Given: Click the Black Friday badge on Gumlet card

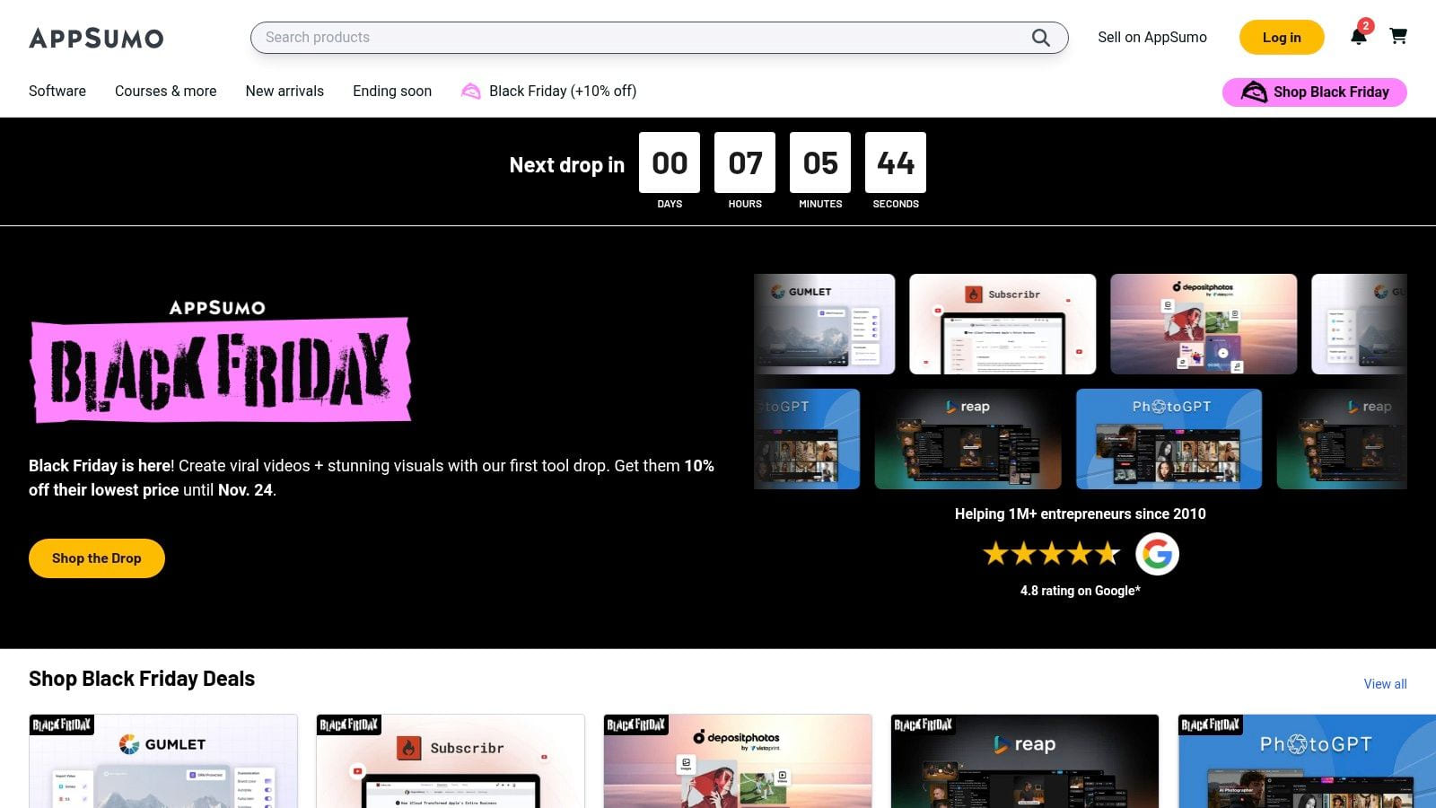Looking at the screenshot, I should [62, 725].
